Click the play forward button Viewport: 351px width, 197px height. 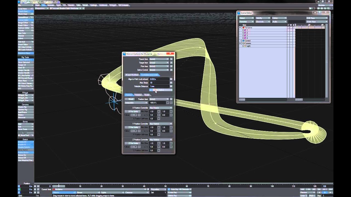[x=330, y=192]
